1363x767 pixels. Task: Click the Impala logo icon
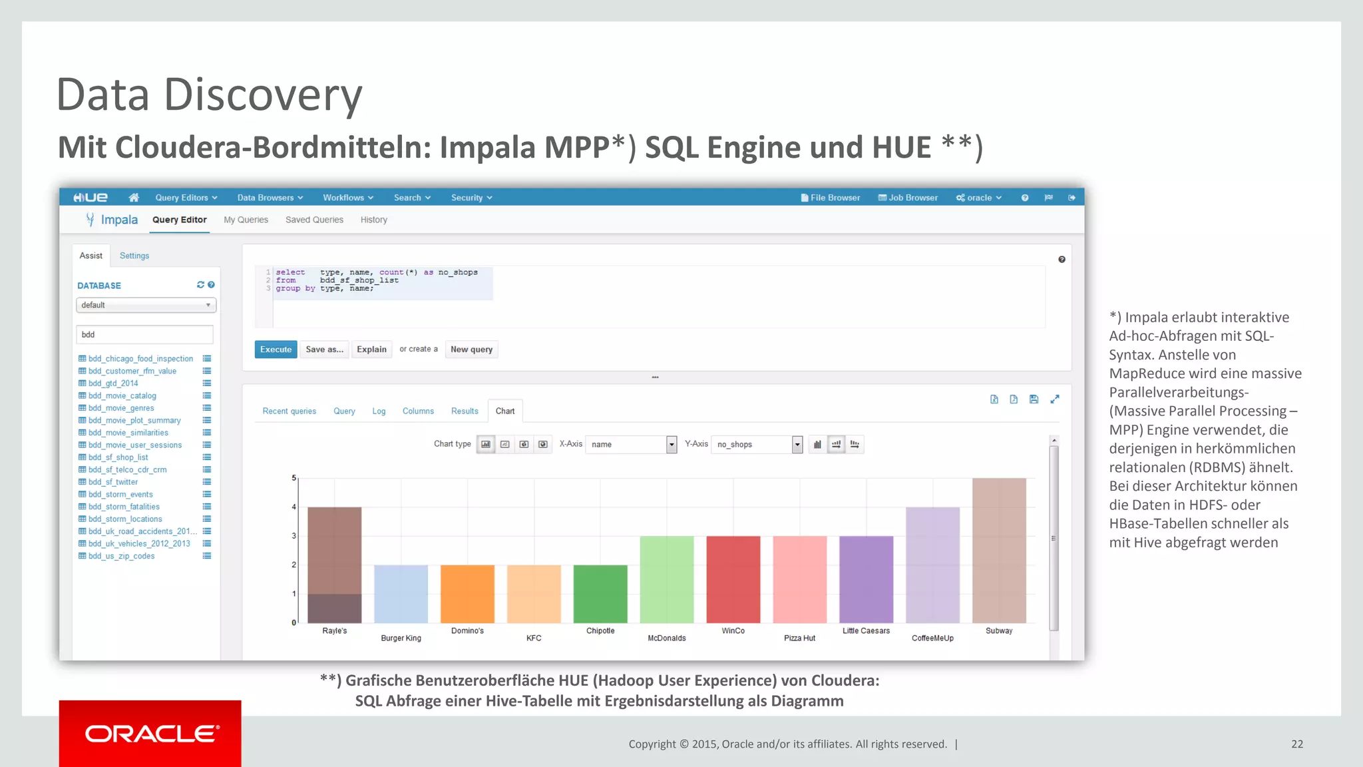[x=90, y=219]
